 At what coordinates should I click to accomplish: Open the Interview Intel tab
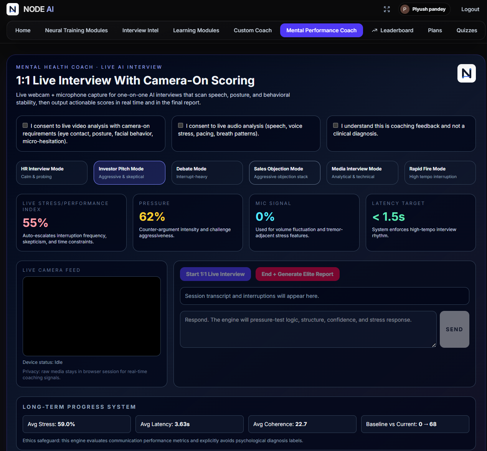click(x=140, y=30)
